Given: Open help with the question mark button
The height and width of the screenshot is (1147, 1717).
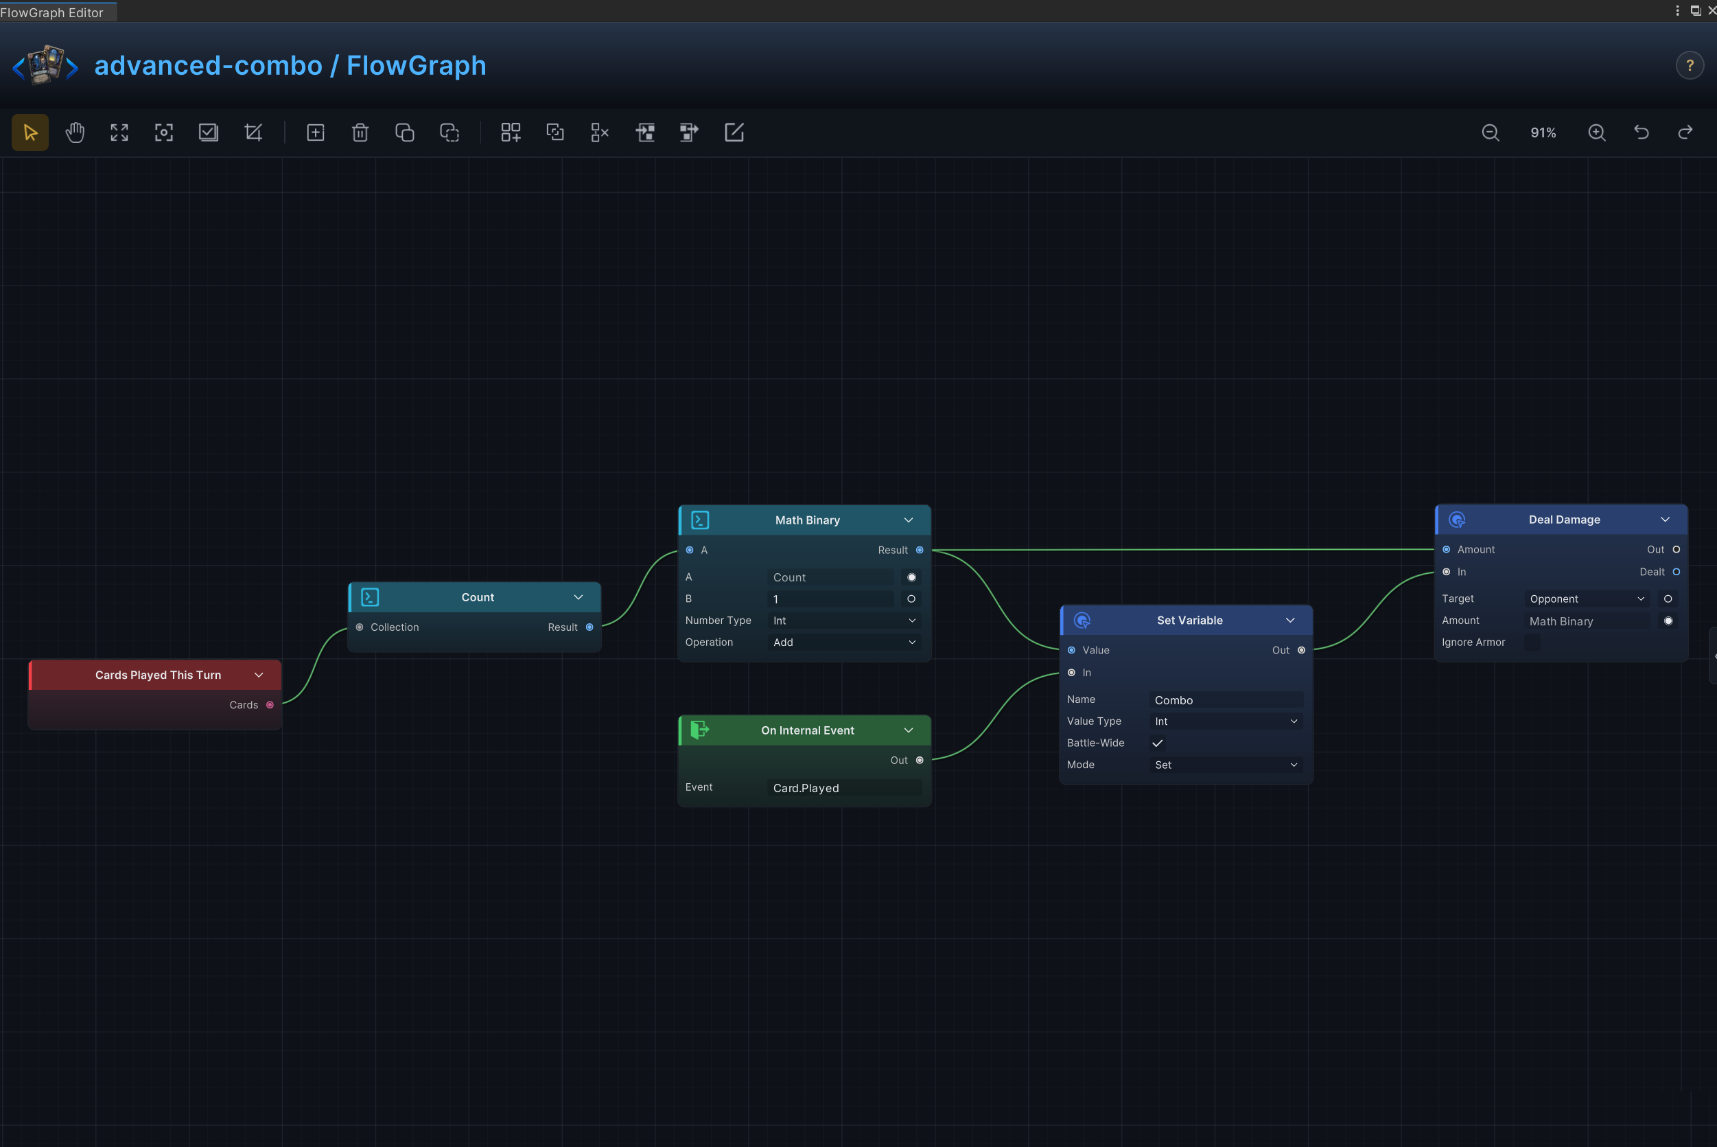Looking at the screenshot, I should point(1690,66).
